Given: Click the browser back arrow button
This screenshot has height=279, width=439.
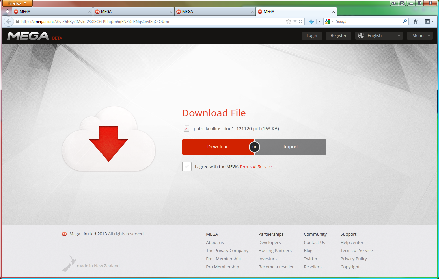Looking at the screenshot, I should (x=8, y=22).
